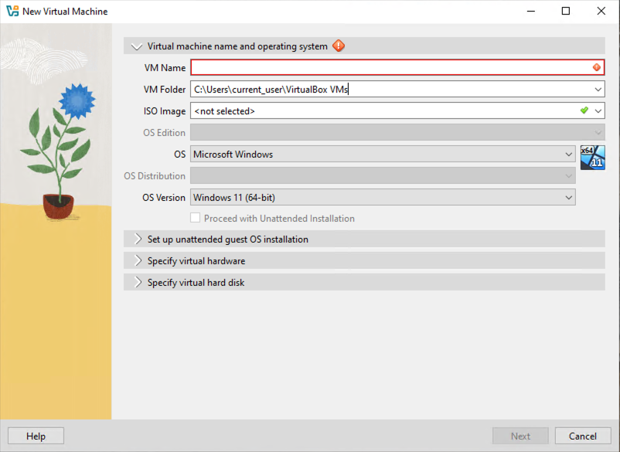The image size is (620, 452).
Task: Click the Next button
Action: (x=520, y=437)
